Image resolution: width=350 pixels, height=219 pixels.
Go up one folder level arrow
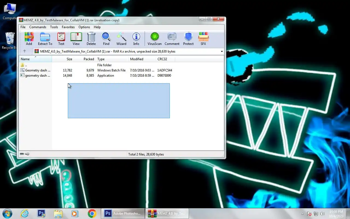coord(24,51)
